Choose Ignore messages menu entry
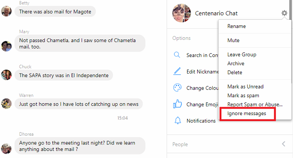The height and width of the screenshot is (158, 293). coord(247,113)
